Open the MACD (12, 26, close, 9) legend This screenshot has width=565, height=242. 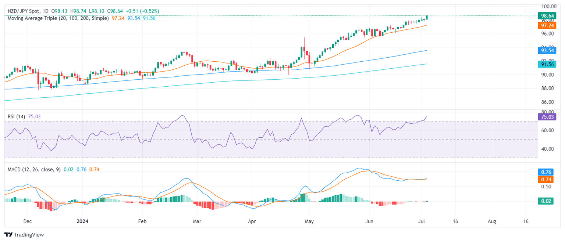[x=35, y=169]
